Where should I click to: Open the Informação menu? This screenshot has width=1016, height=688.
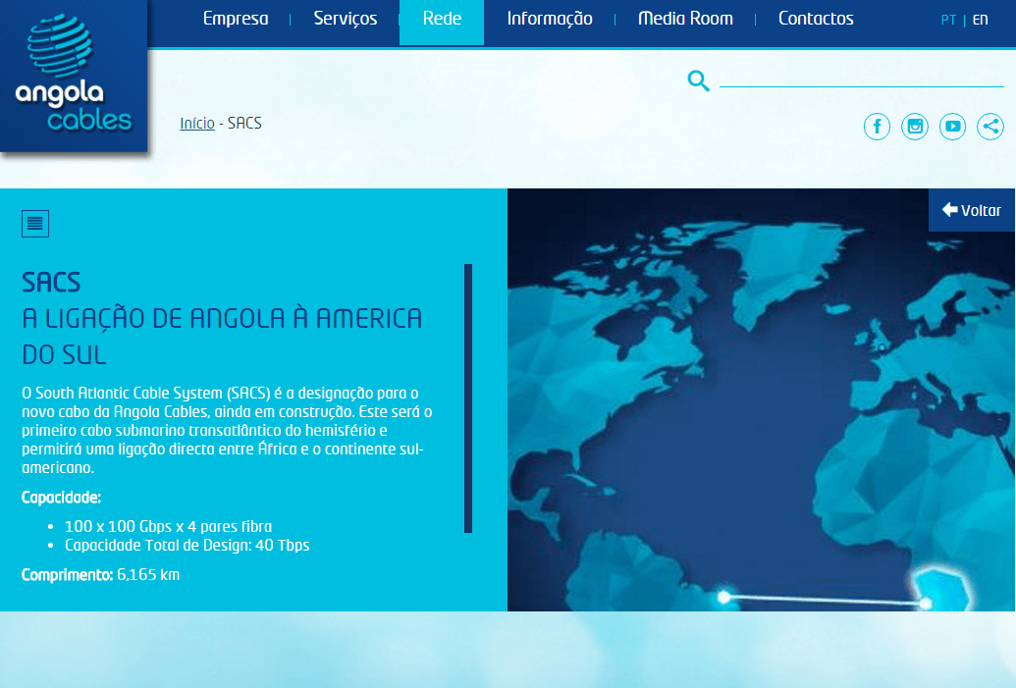(549, 18)
